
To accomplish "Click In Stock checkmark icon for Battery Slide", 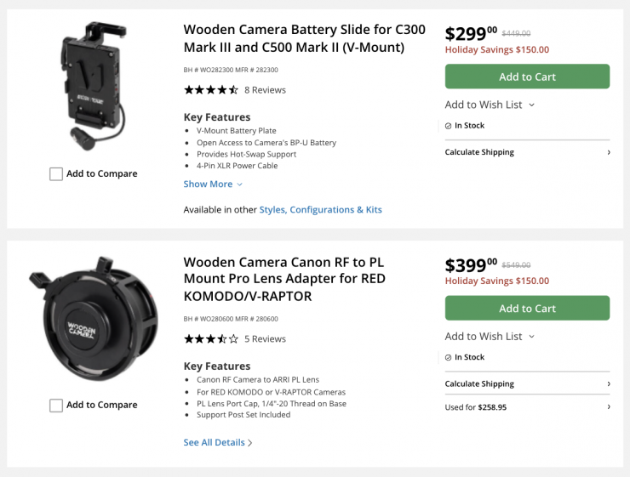I will (449, 126).
